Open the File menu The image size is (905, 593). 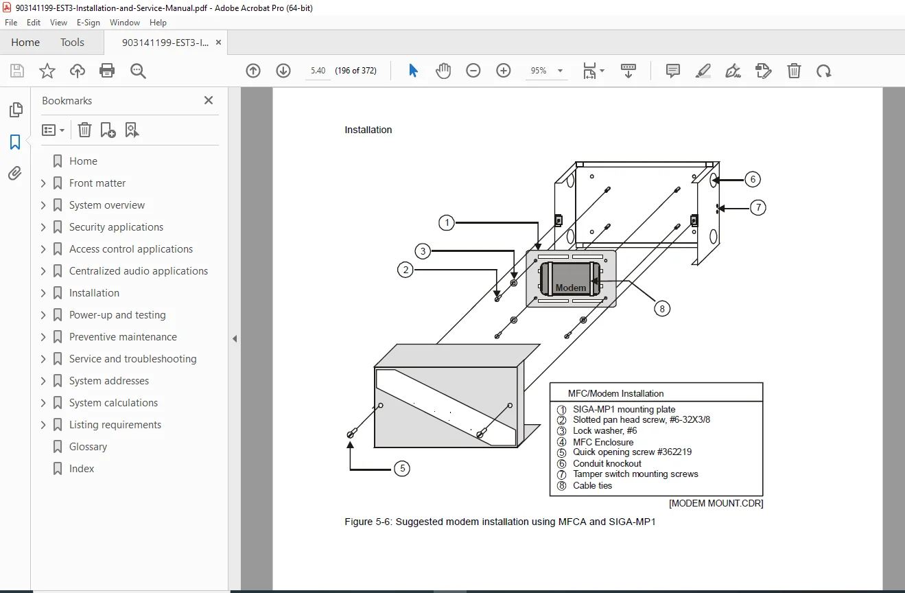(x=11, y=23)
